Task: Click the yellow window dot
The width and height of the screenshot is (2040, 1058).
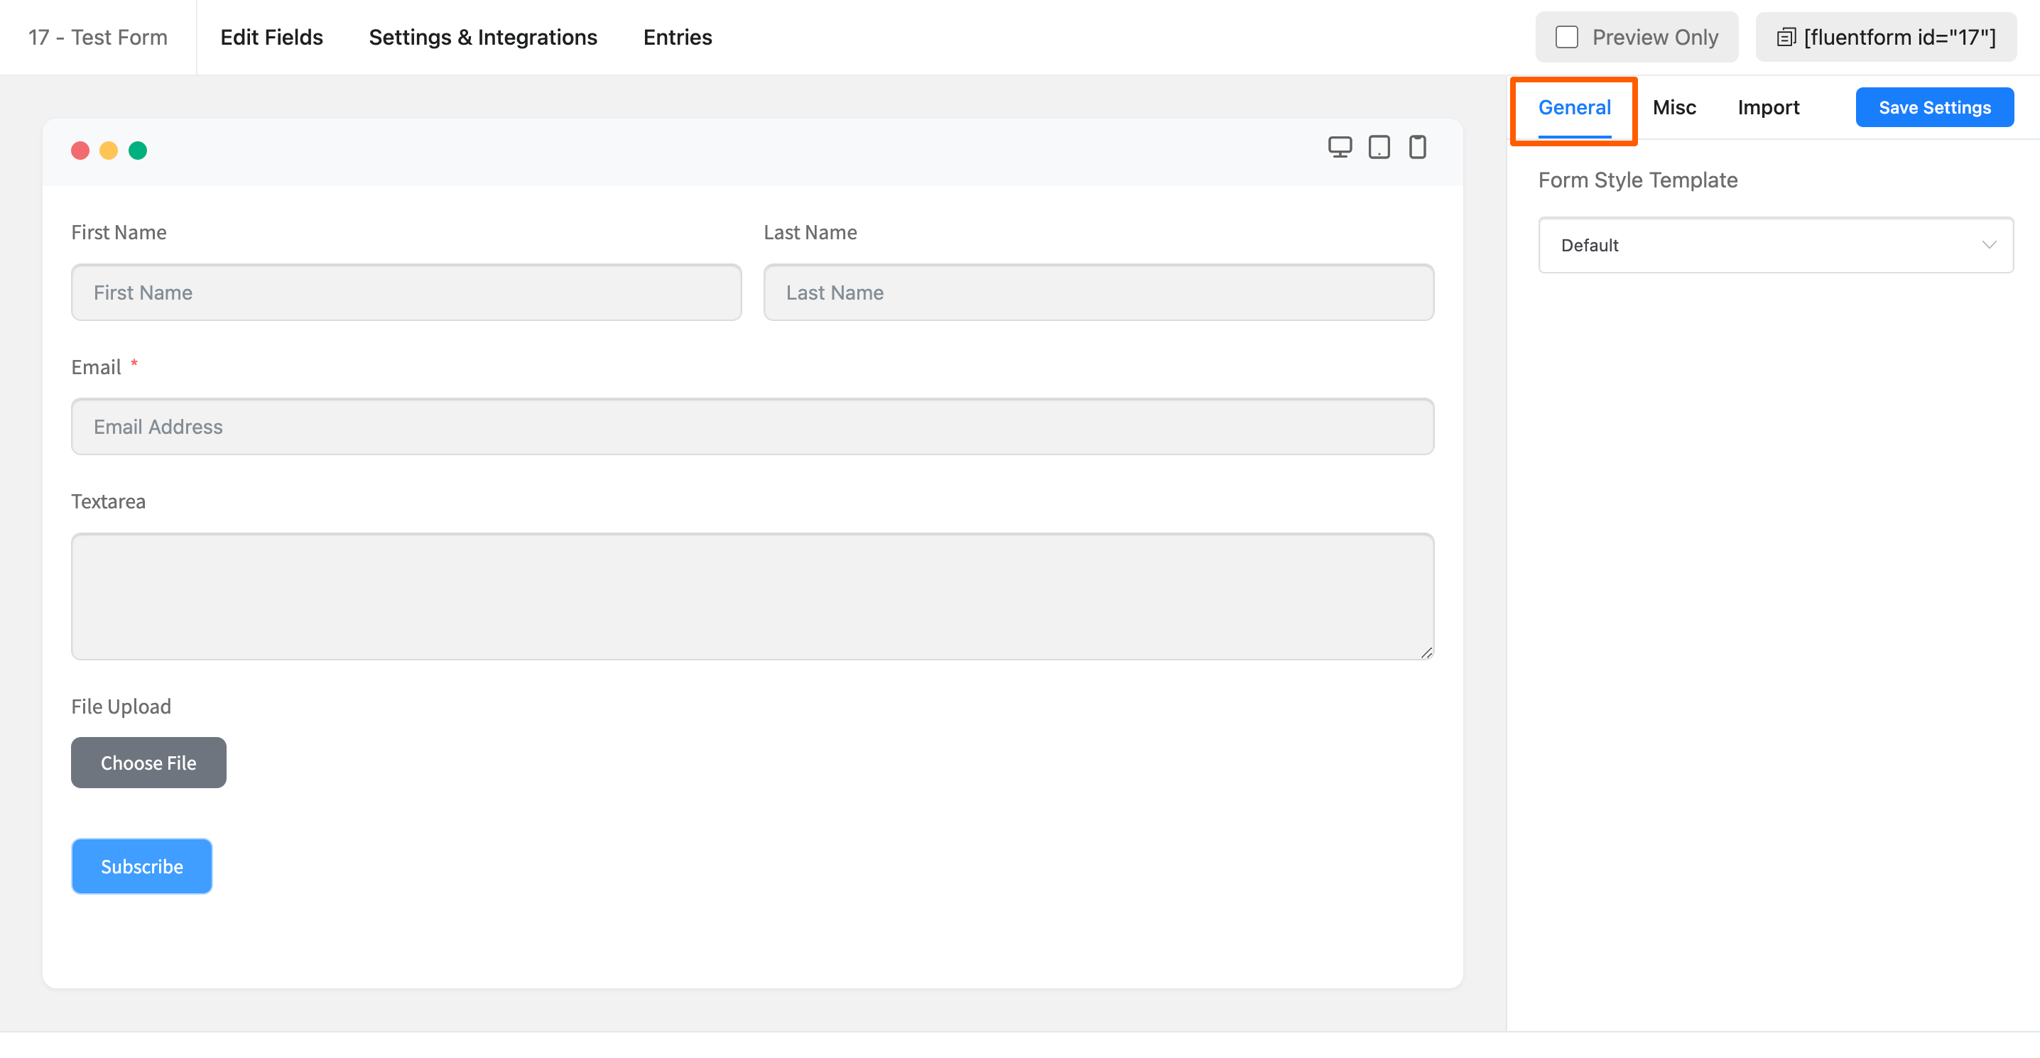Action: pos(109,151)
